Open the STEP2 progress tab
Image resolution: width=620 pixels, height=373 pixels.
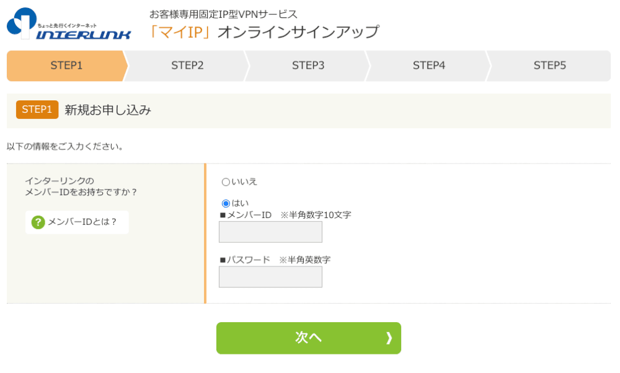pyautogui.click(x=187, y=66)
